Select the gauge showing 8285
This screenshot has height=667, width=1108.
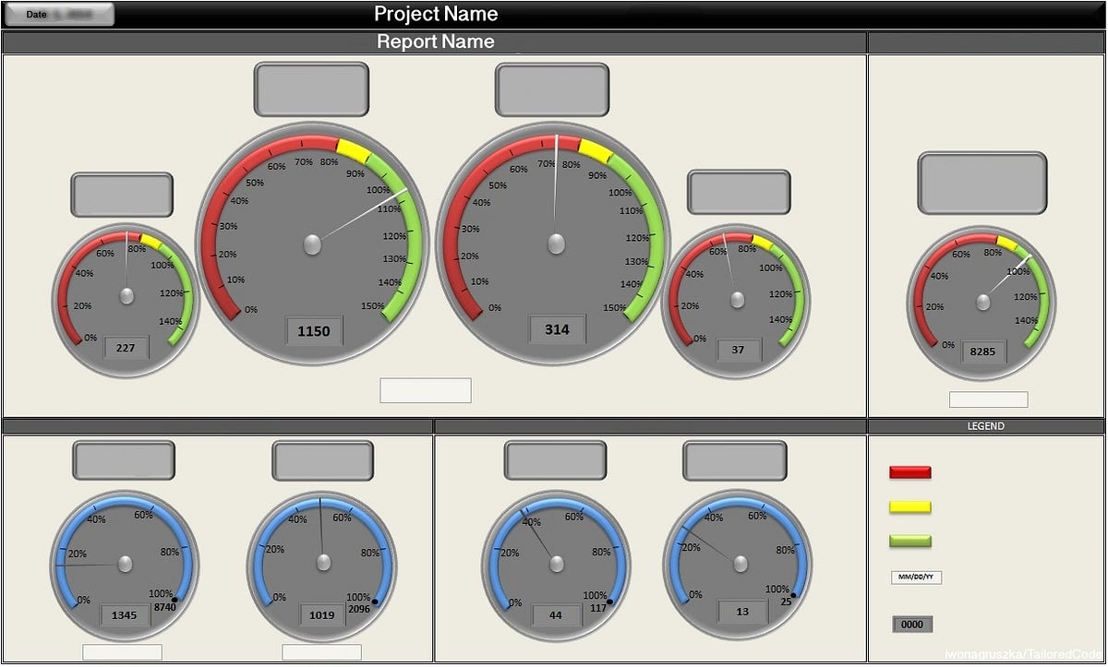click(x=982, y=303)
